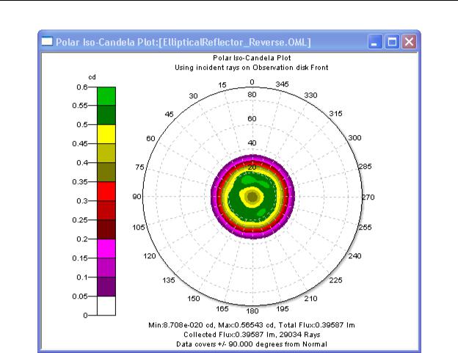Viewport: 458px width, 353px height.
Task: Click the '0.05' legend scale value
Action: 80,296
